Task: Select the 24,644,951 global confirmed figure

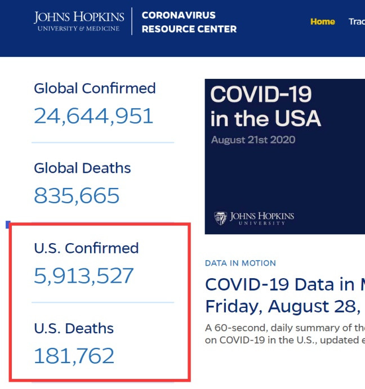Action: click(x=94, y=116)
